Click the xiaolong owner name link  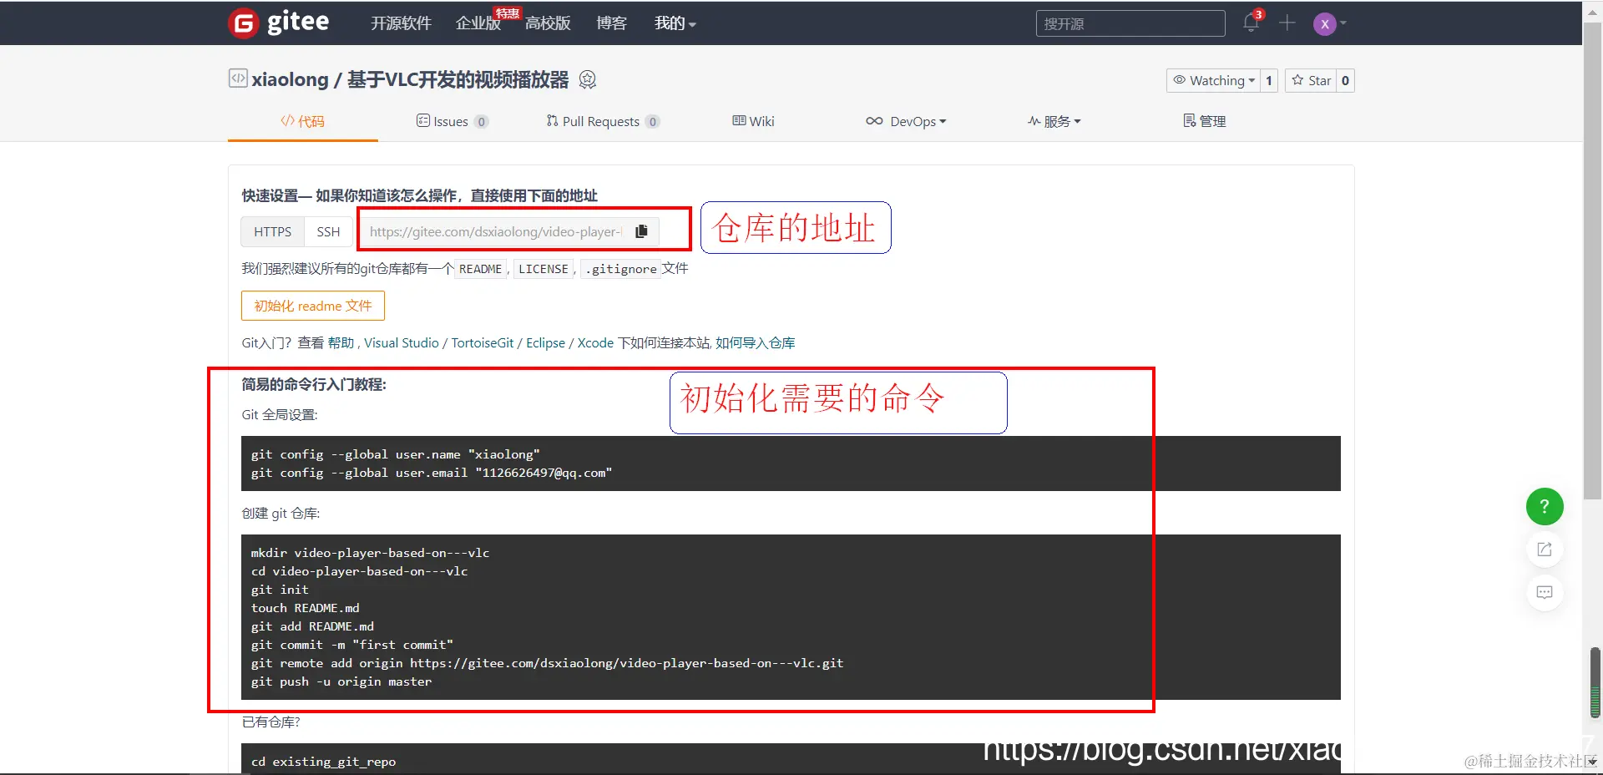coord(290,79)
